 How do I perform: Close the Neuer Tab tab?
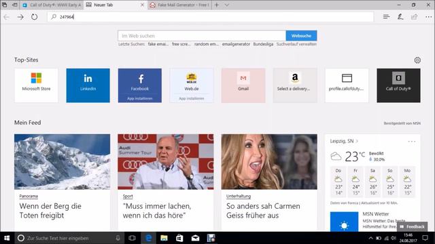142,5
